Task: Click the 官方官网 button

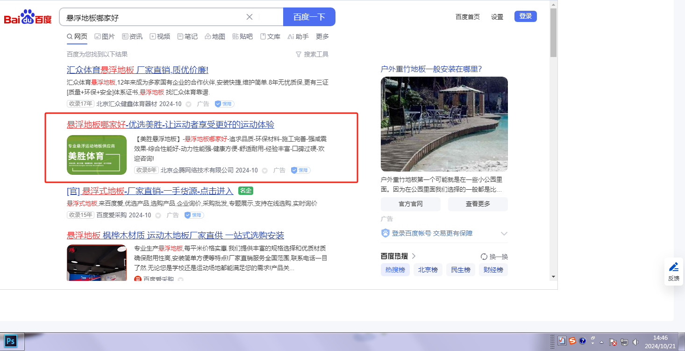Action: (x=411, y=204)
